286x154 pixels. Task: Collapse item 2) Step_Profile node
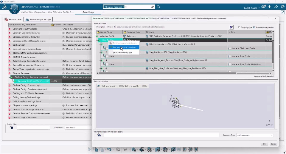(100, 52)
